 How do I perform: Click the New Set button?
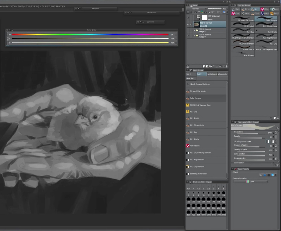point(191,78)
